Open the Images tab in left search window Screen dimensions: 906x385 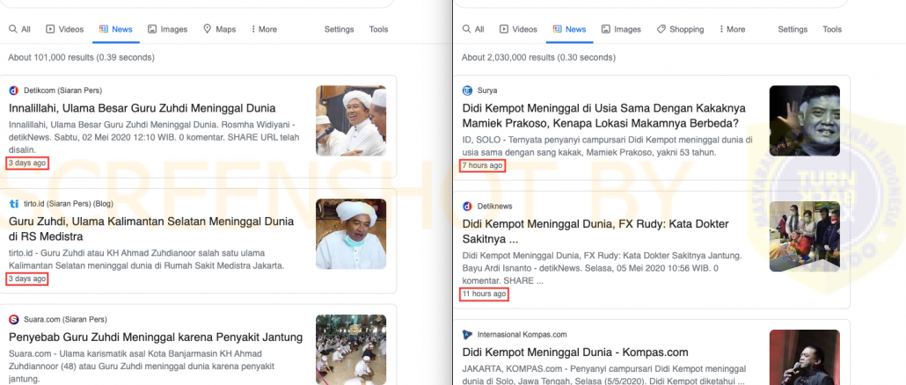coord(167,29)
